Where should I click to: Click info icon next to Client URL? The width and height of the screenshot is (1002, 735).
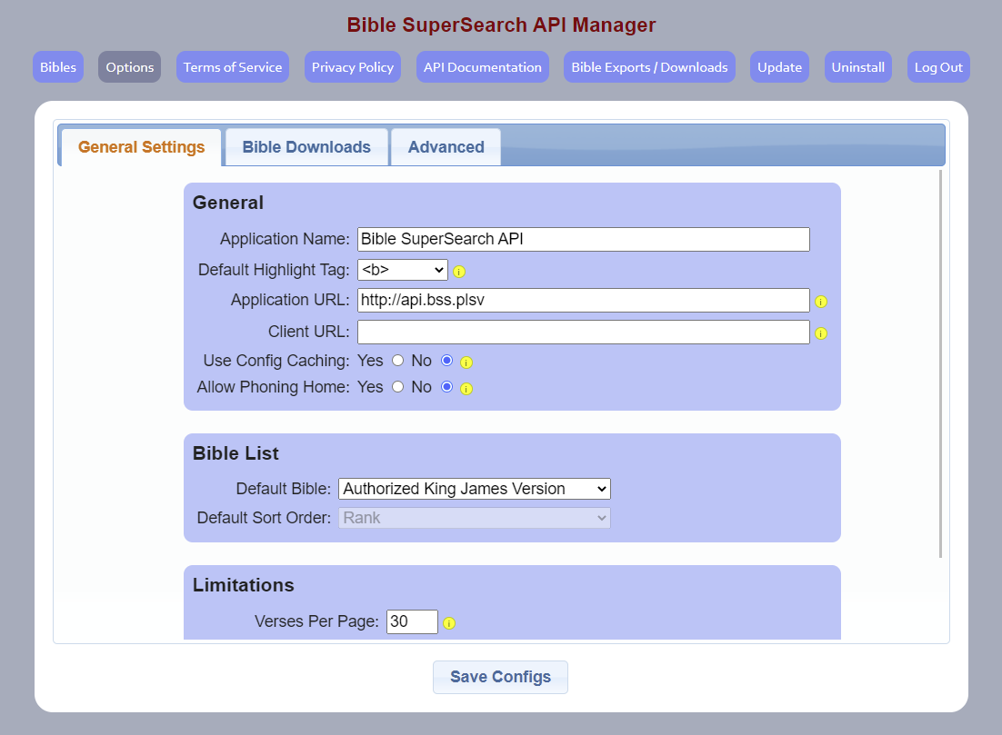click(821, 333)
